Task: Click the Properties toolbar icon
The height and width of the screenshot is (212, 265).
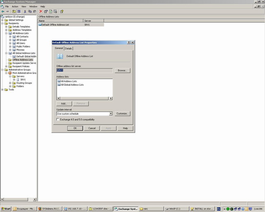Action: (x=46, y=12)
